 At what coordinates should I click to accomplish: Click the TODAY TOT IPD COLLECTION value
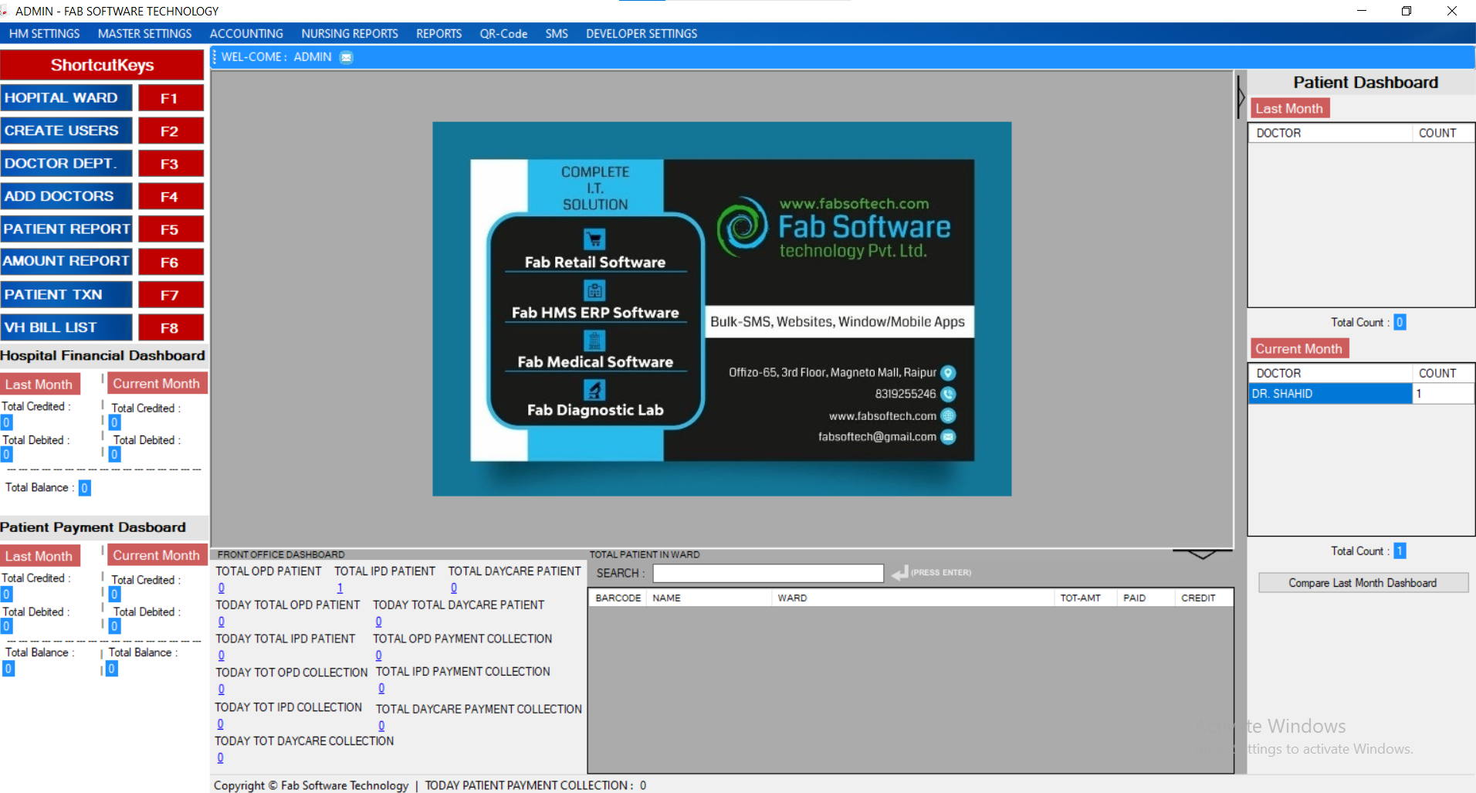click(221, 724)
